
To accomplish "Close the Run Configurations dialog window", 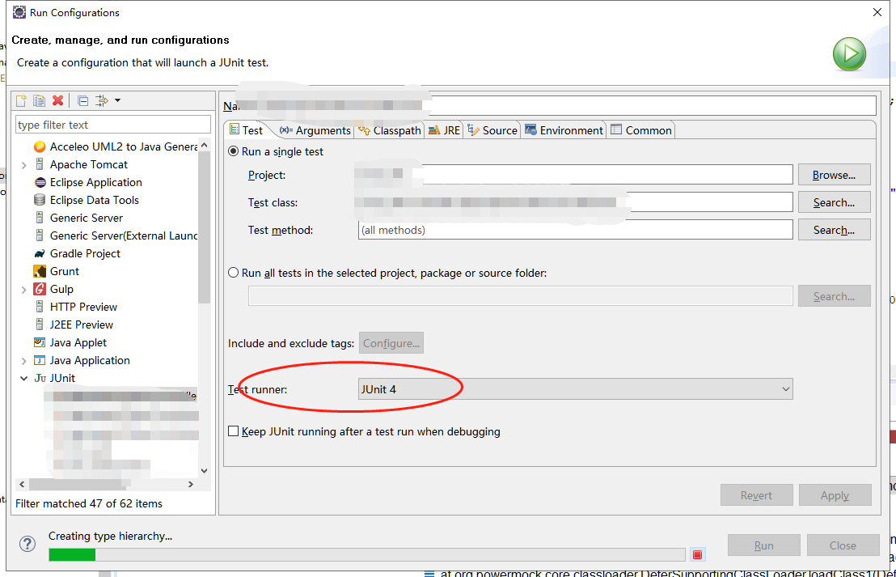I will (x=877, y=12).
